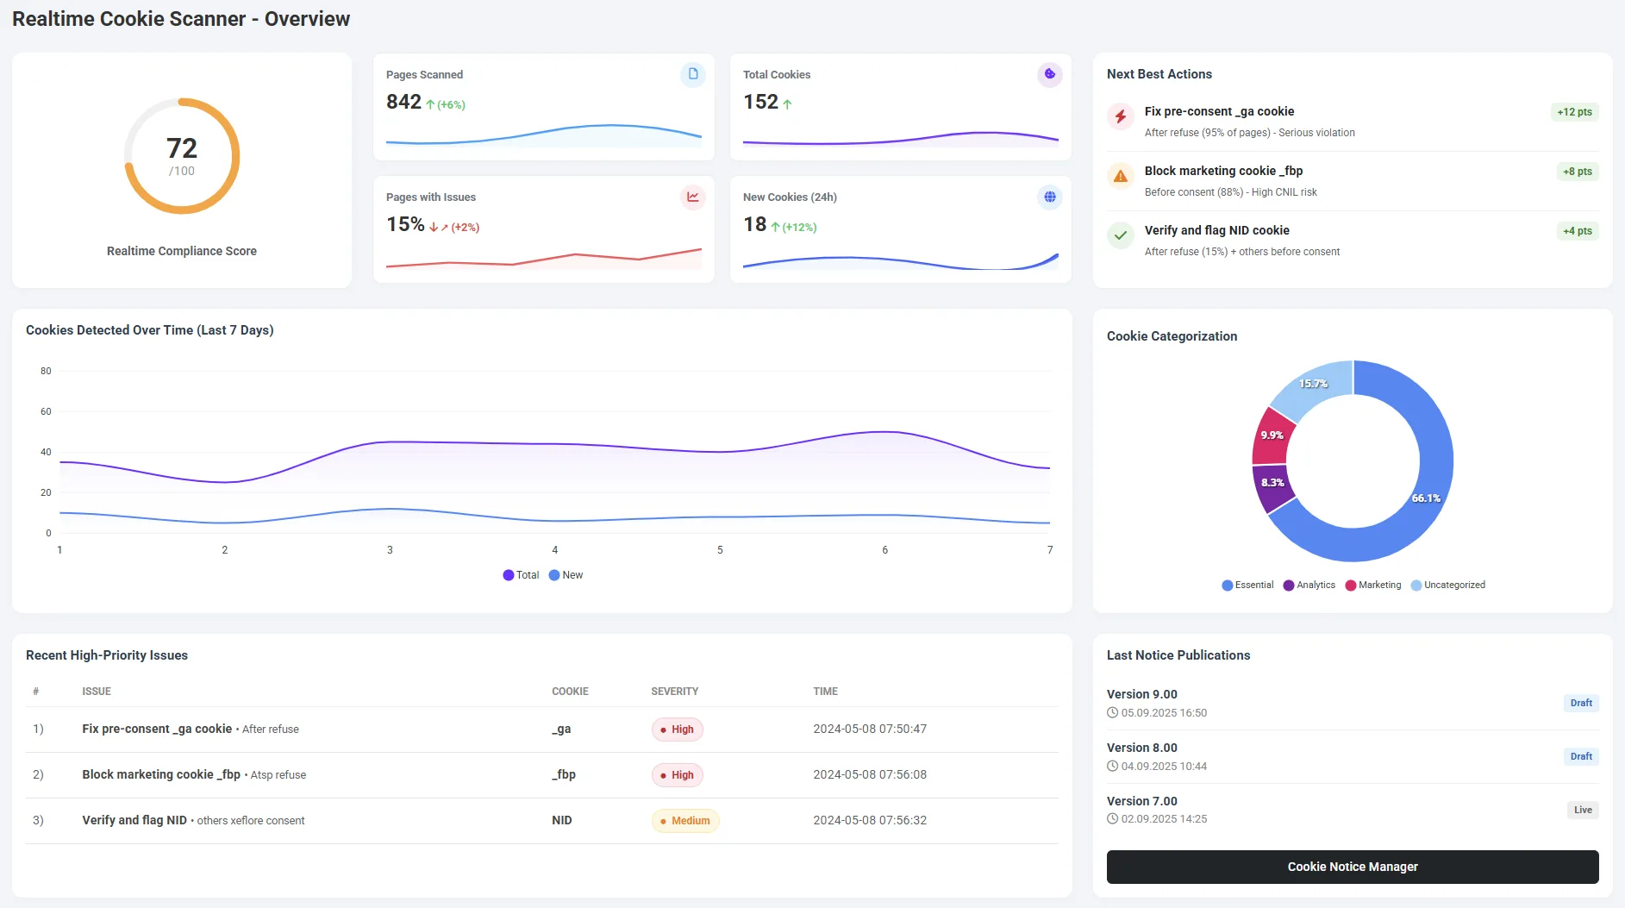Click the COOKIE column header
This screenshot has width=1625, height=908.
tap(570, 692)
